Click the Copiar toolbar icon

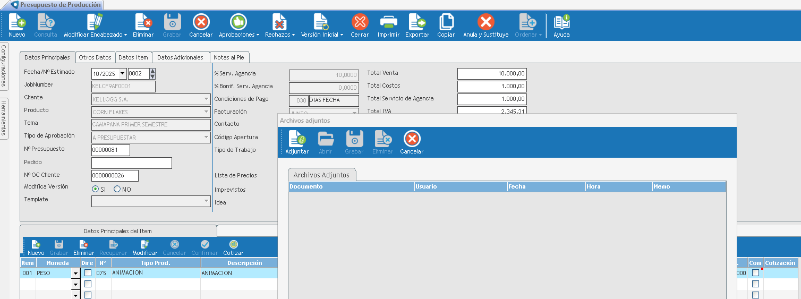coord(446,25)
